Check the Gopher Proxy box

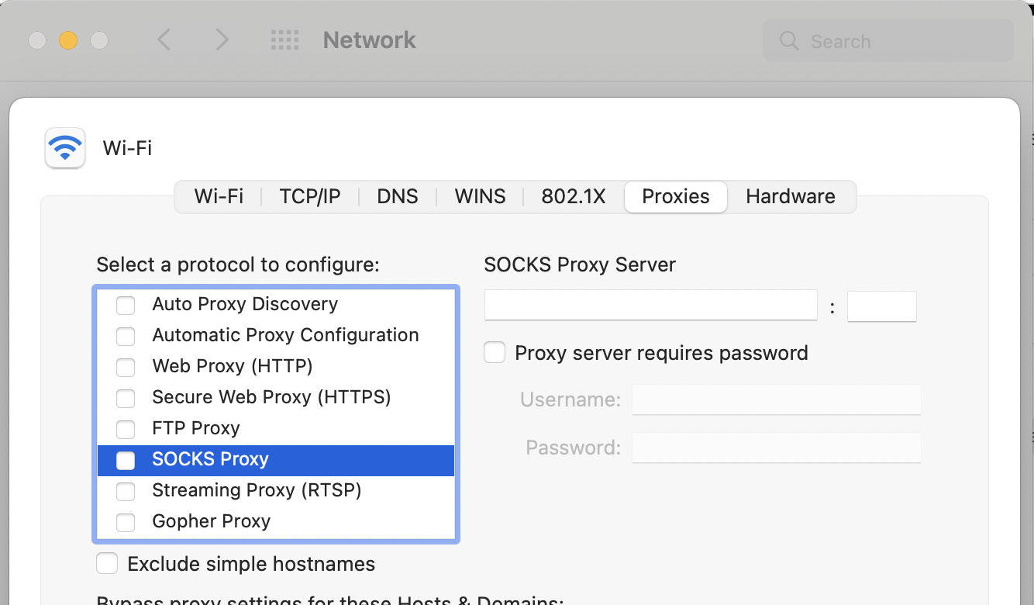click(126, 522)
